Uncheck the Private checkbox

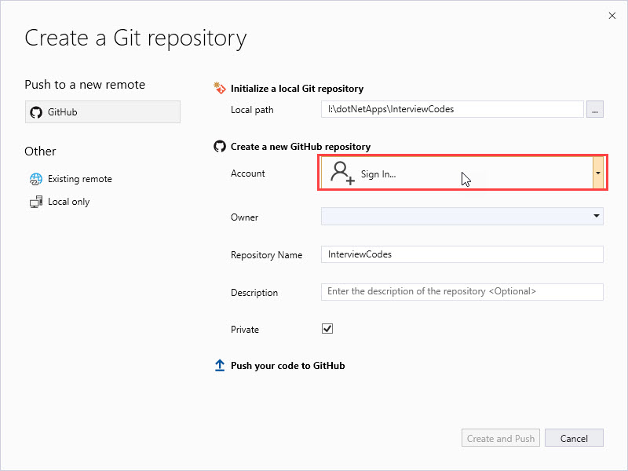pyautogui.click(x=327, y=329)
